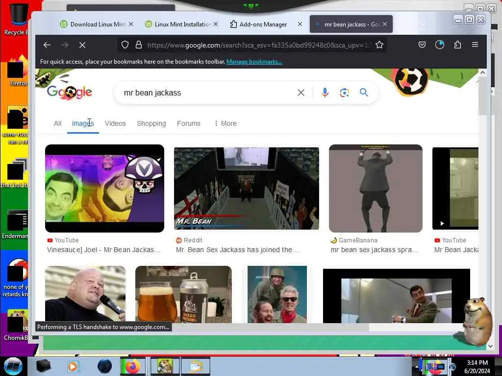Open the Firefox desktop shortcut
Screen dimensions: 502x376
pyautogui.click(x=18, y=71)
